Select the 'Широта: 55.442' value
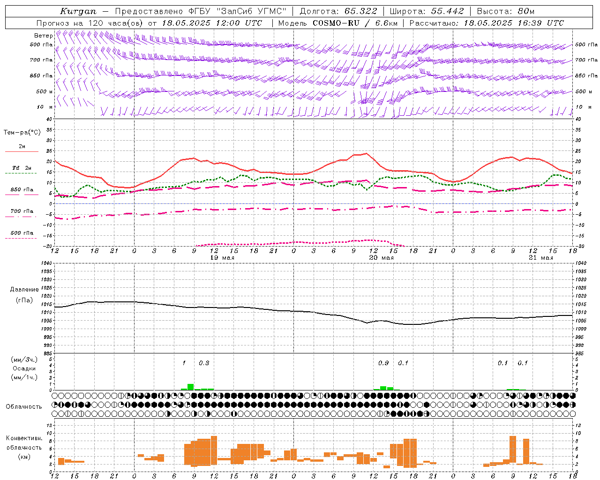The image size is (600, 480). point(427,11)
